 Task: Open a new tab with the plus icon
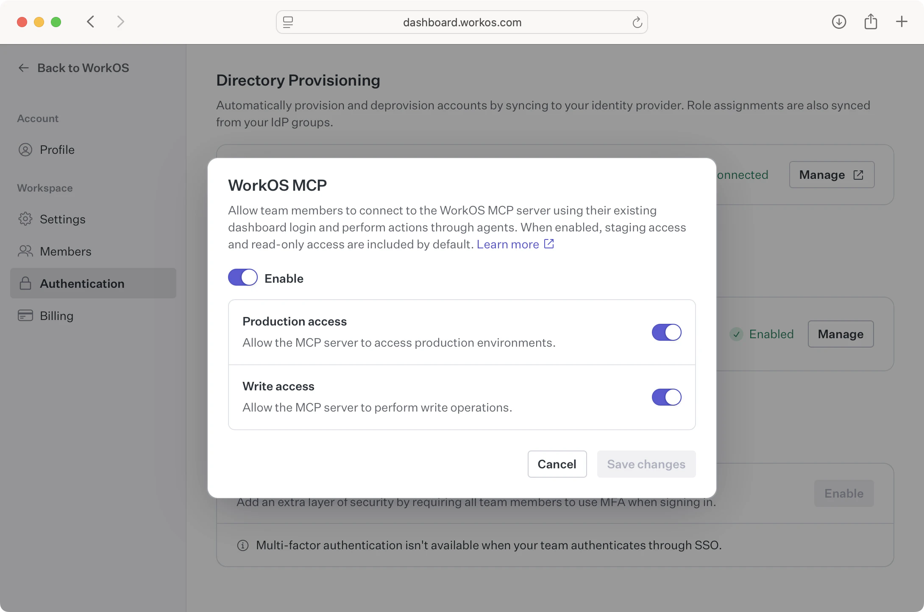(x=902, y=22)
